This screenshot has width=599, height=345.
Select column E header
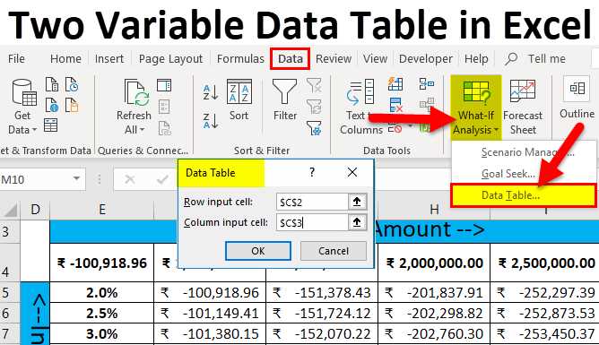tap(102, 210)
